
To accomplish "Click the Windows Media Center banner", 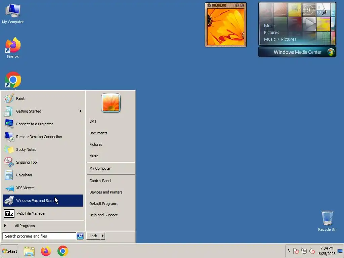I will click(x=297, y=52).
